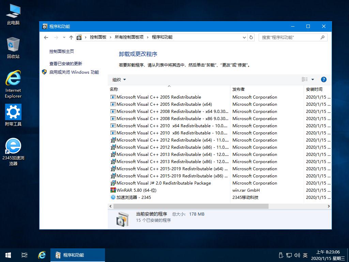Click the window icon in 程序和功能 title bar

45,26
